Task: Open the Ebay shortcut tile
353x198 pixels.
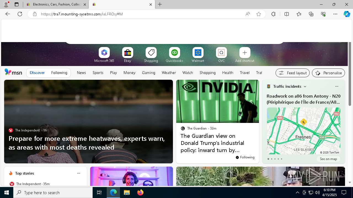Action: (127, 55)
